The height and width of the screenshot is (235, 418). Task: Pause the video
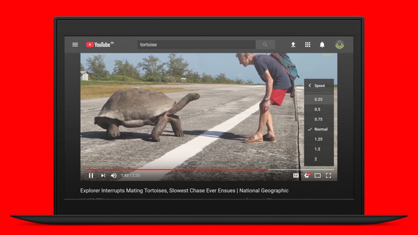[x=91, y=176]
